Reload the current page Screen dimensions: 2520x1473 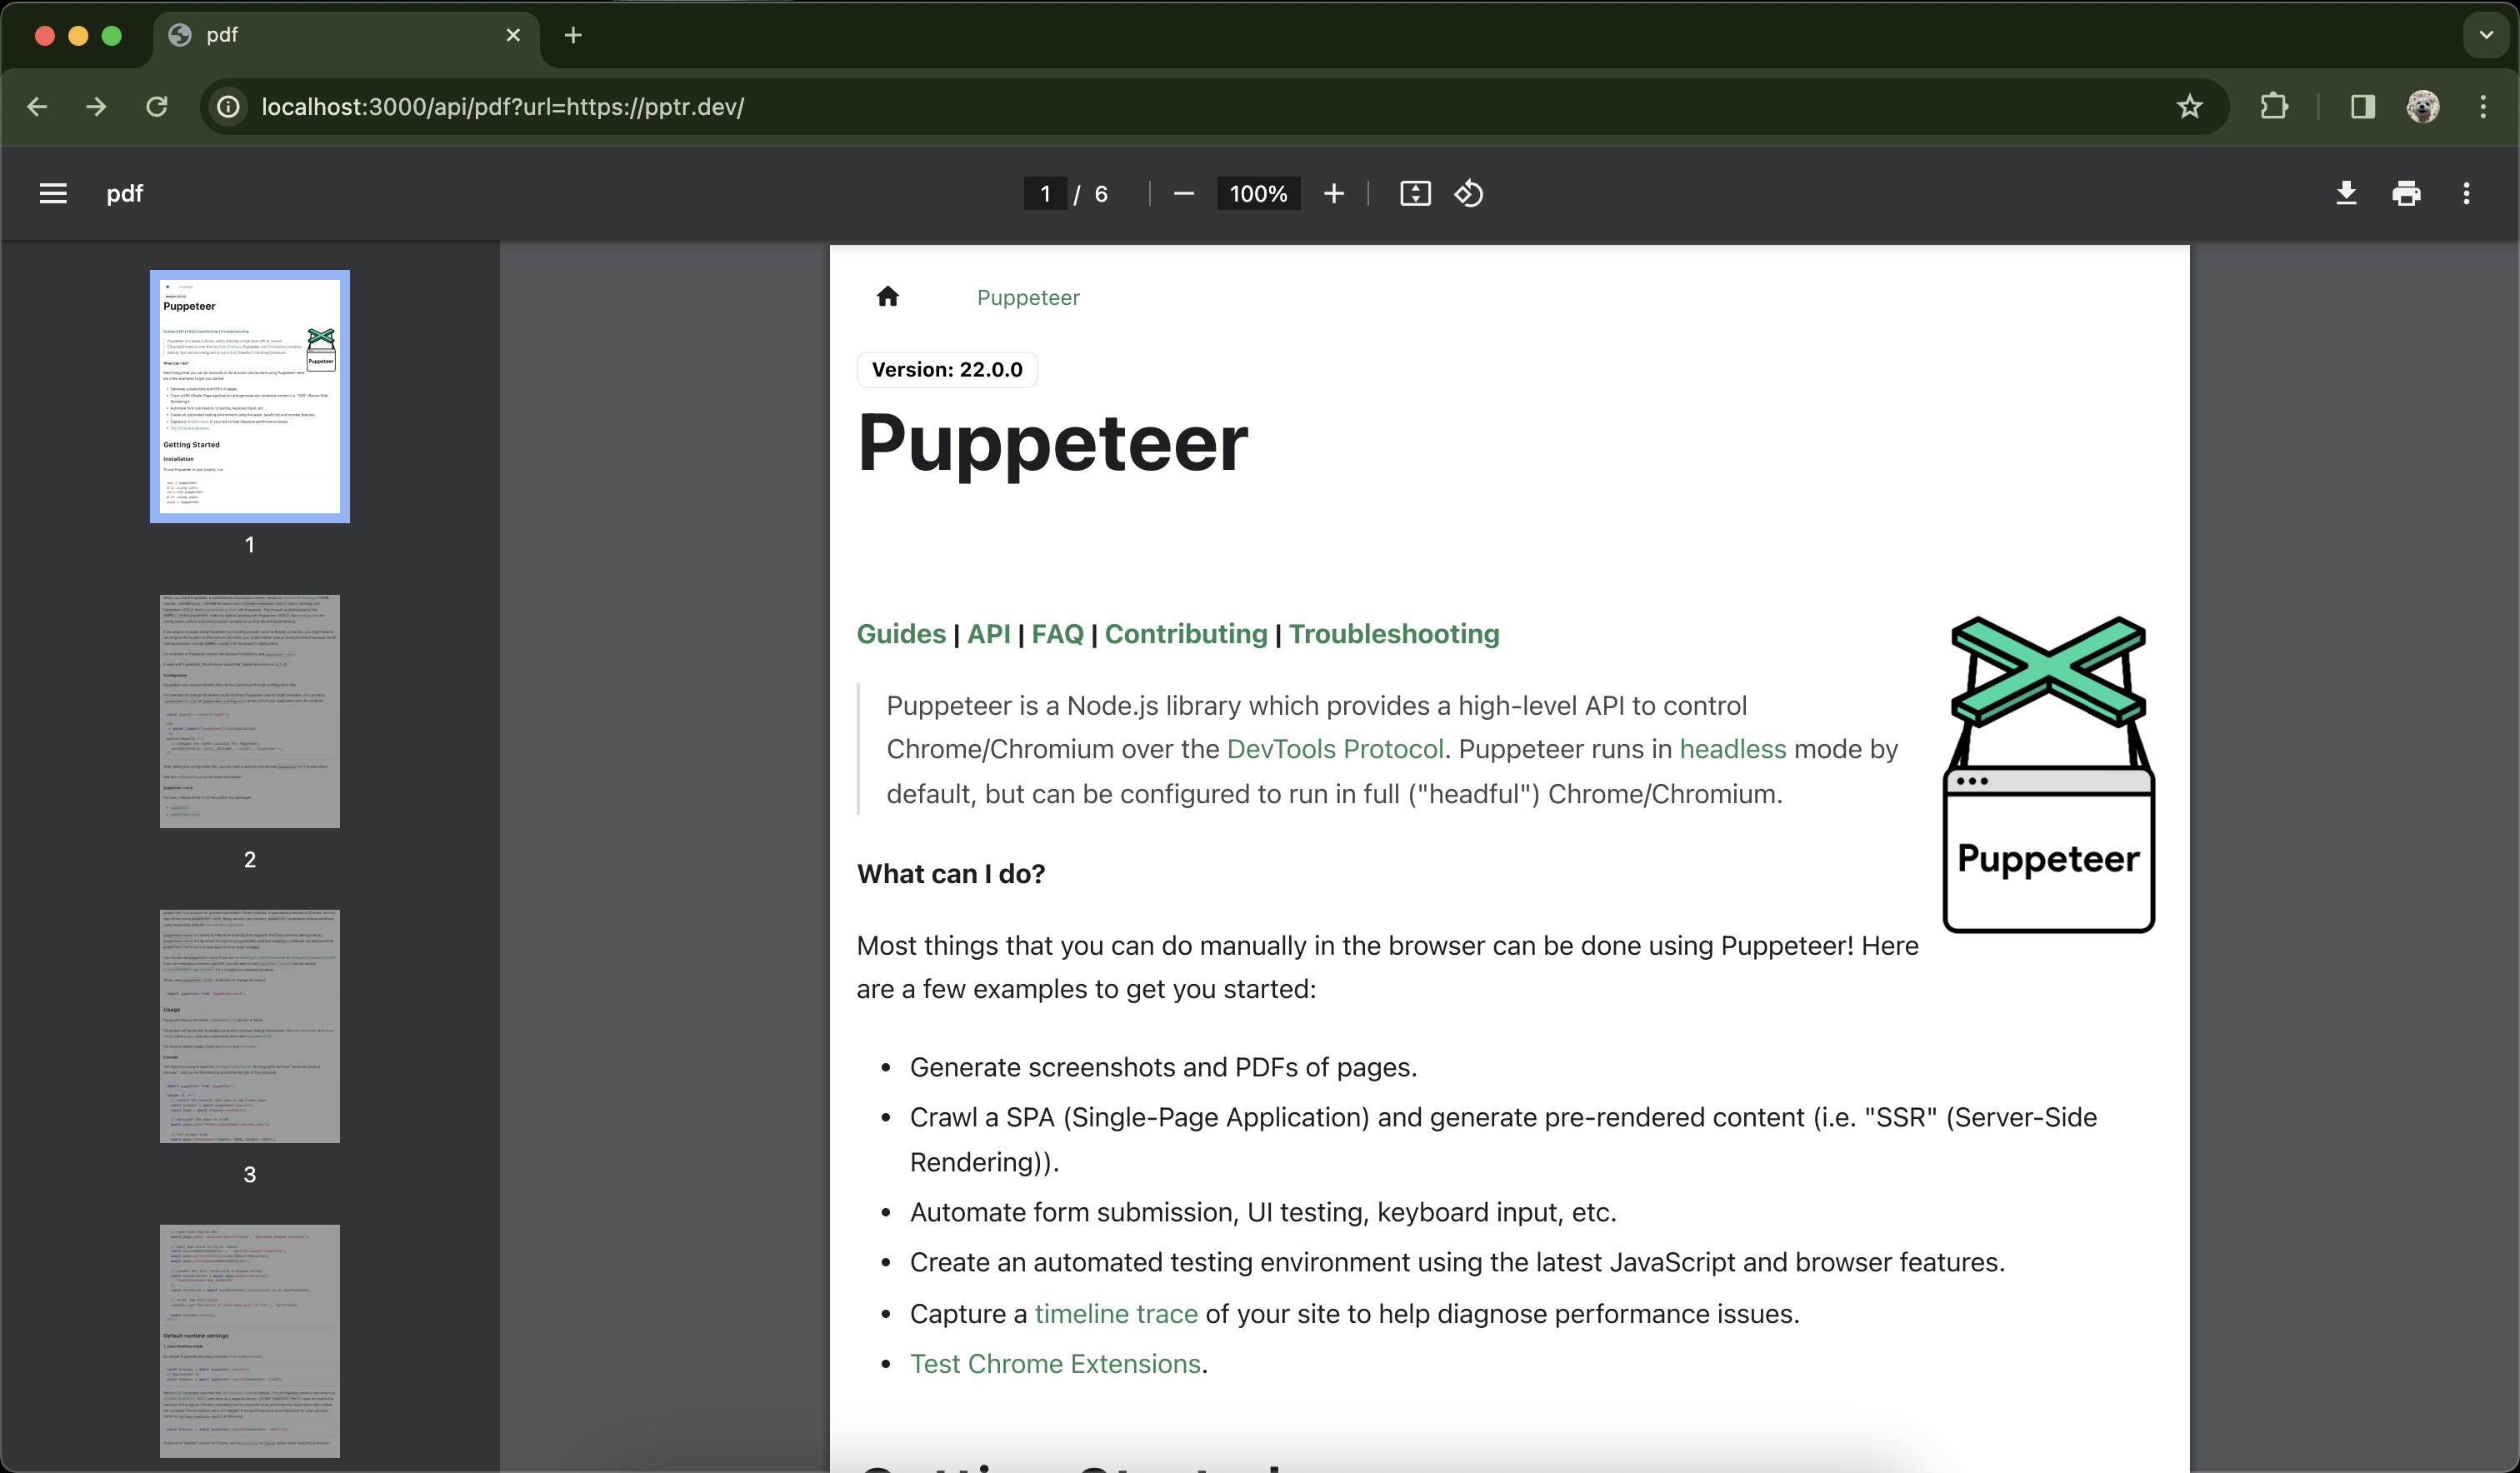(x=156, y=106)
